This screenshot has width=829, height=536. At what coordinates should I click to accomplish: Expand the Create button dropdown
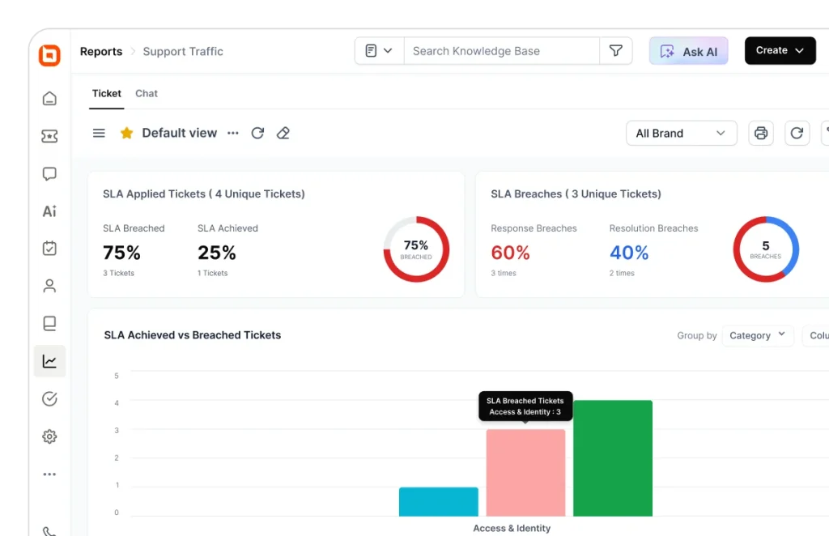[780, 51]
